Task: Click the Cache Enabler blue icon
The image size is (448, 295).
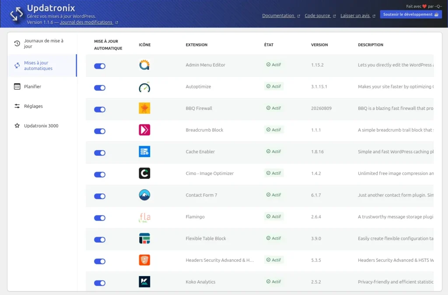Action: [x=144, y=152]
